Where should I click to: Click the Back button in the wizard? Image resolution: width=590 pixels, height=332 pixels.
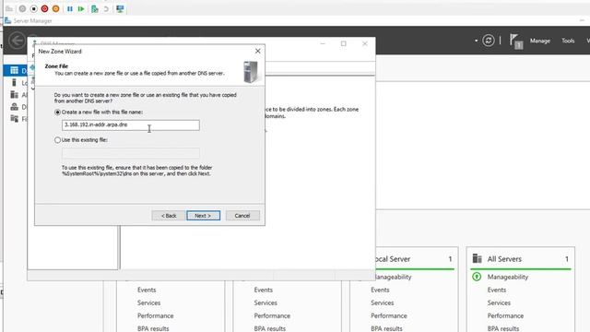168,216
